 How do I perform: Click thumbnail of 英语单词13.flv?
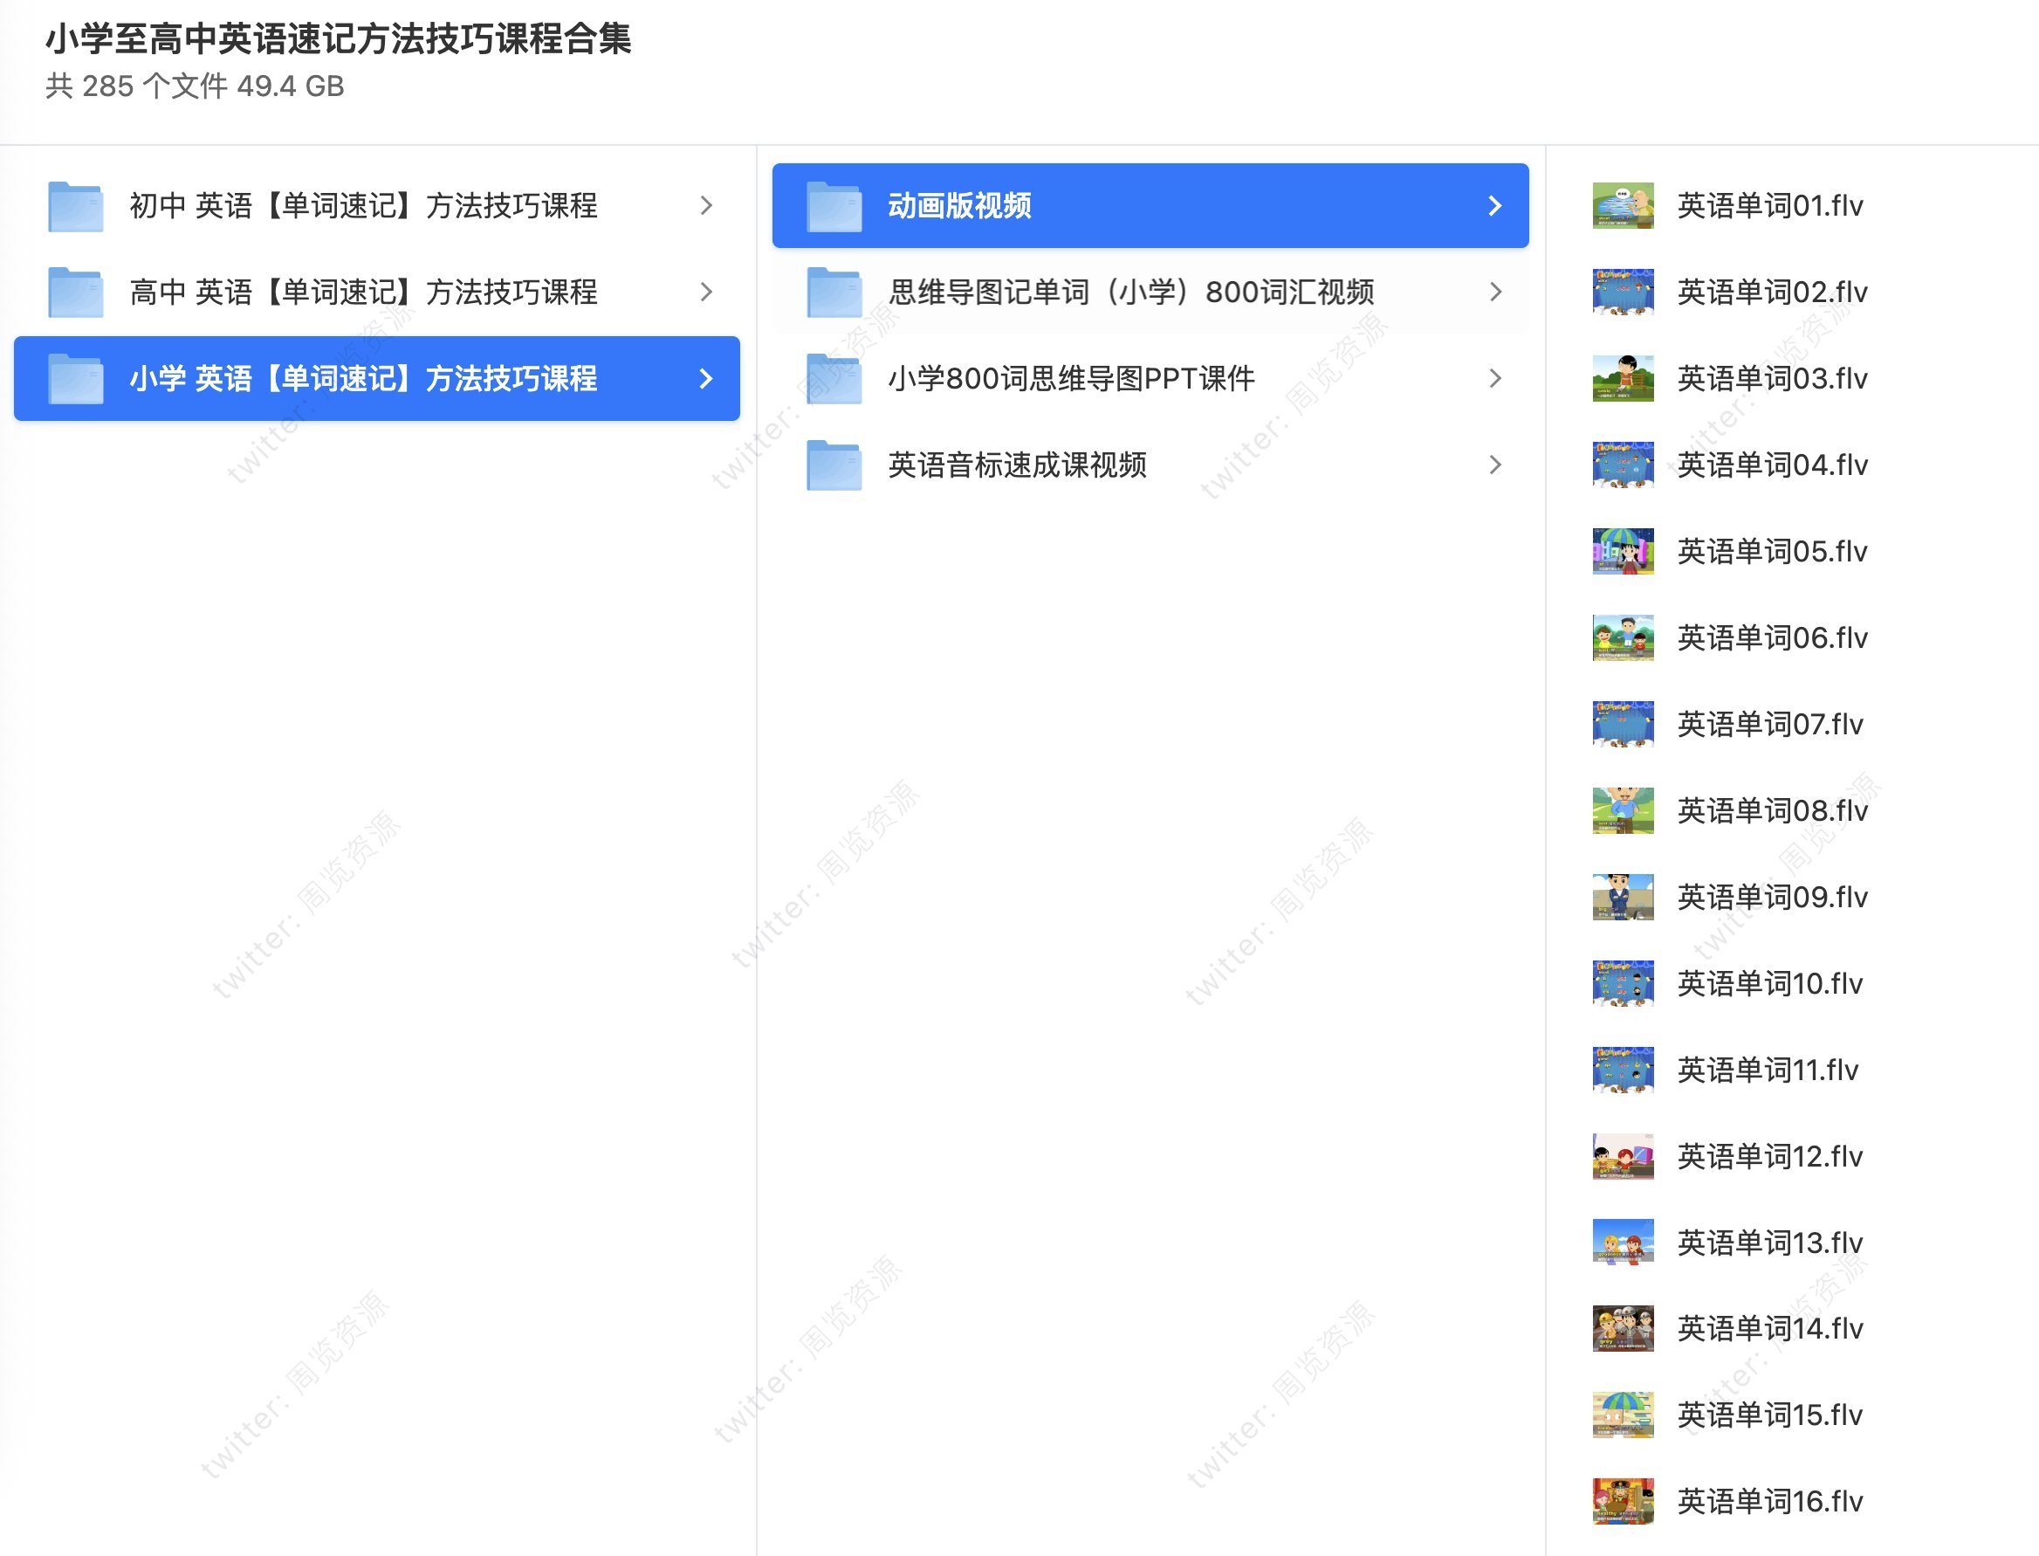click(x=1623, y=1242)
